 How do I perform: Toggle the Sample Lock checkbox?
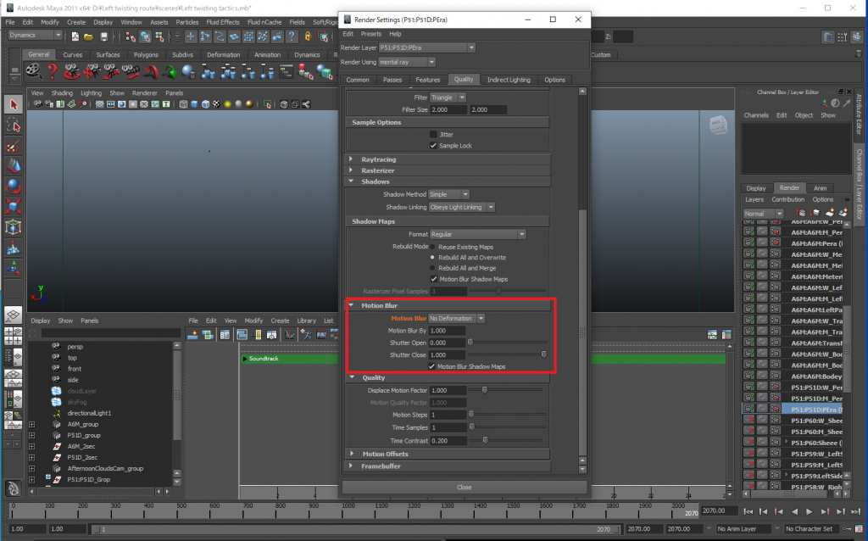(x=433, y=146)
